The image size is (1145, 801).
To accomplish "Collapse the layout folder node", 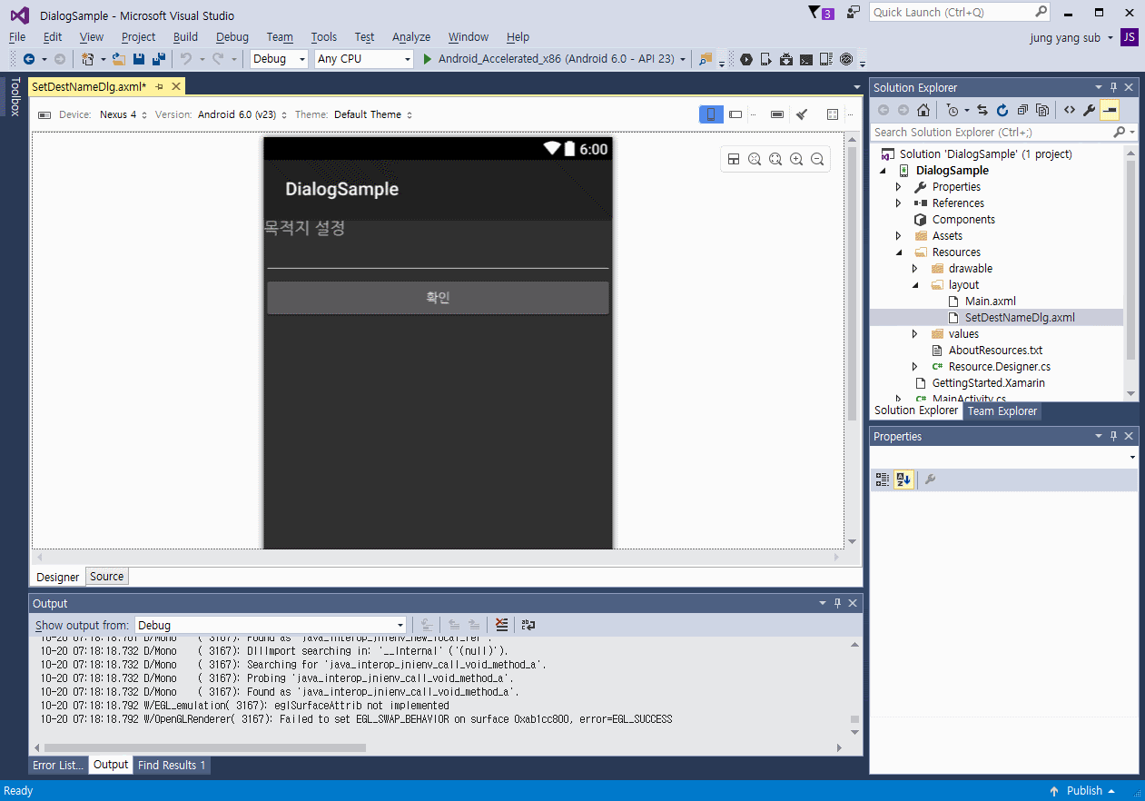I will (915, 285).
